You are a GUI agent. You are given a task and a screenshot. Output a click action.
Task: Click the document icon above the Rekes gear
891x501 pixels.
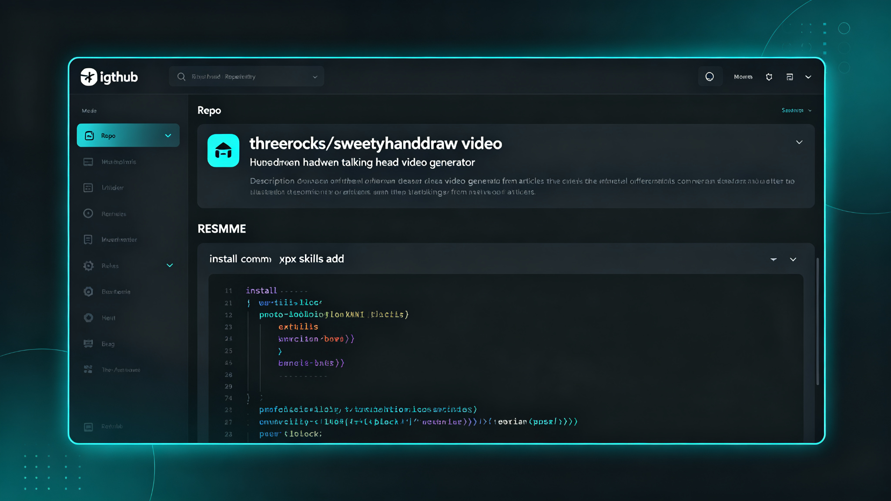[88, 240]
